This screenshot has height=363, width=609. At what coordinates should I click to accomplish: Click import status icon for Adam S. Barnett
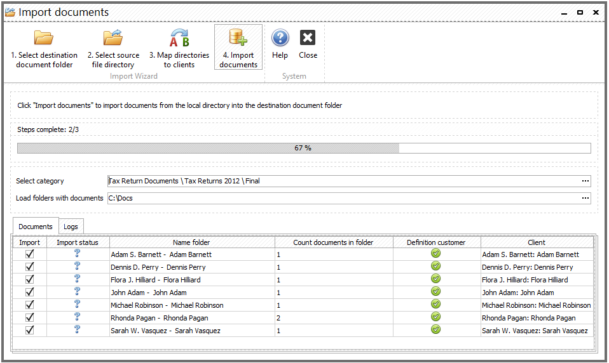78,253
